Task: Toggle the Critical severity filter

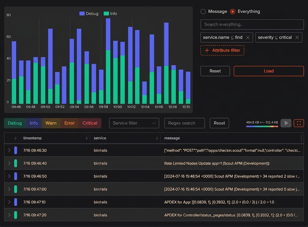Action: coord(90,123)
